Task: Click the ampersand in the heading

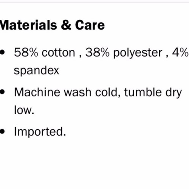Action: tap(66, 25)
